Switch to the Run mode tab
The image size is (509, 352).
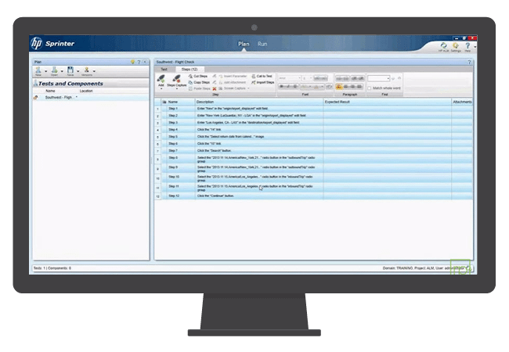[x=262, y=44]
